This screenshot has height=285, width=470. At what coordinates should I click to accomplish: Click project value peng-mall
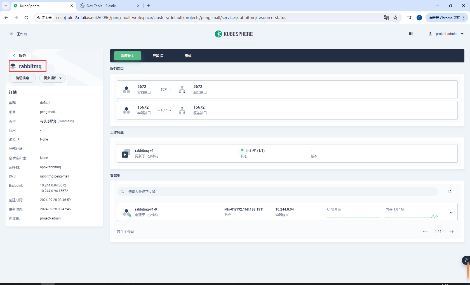tap(47, 112)
